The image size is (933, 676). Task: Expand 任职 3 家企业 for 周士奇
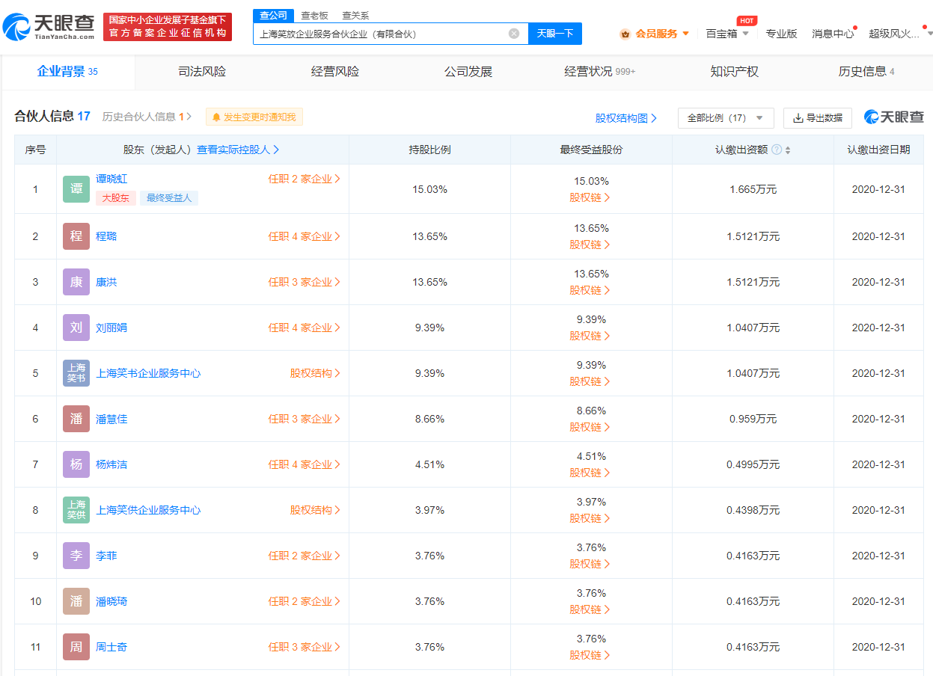305,647
